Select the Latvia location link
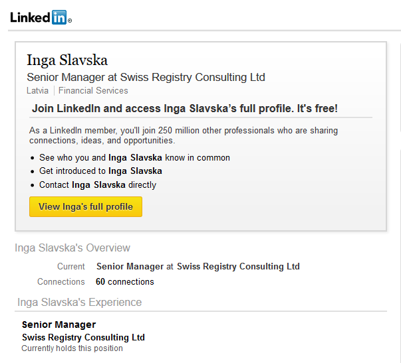401x363 pixels. [38, 91]
